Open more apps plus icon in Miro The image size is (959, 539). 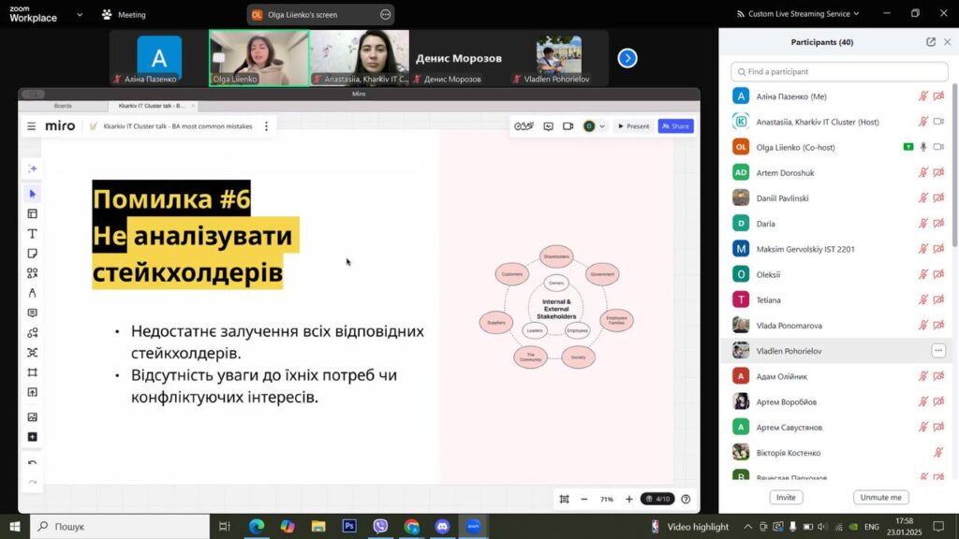coord(33,437)
